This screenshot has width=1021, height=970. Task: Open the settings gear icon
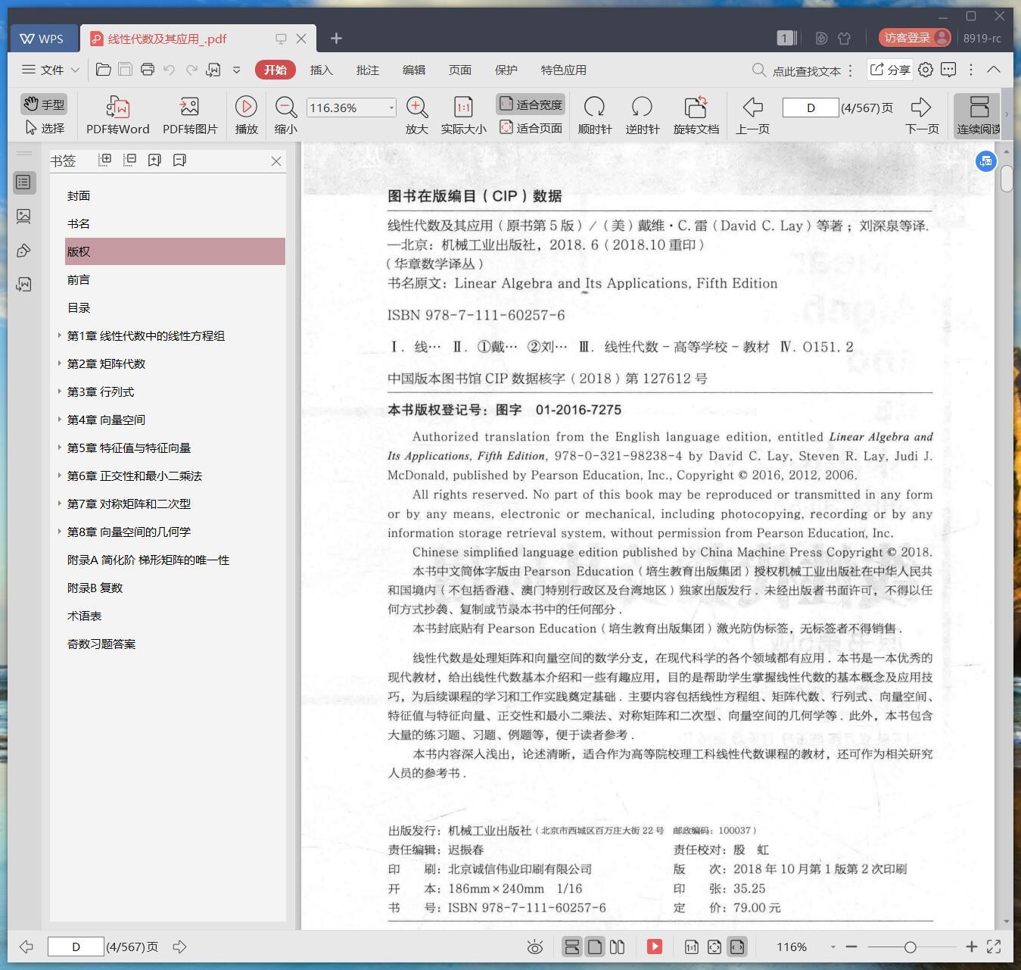(926, 70)
